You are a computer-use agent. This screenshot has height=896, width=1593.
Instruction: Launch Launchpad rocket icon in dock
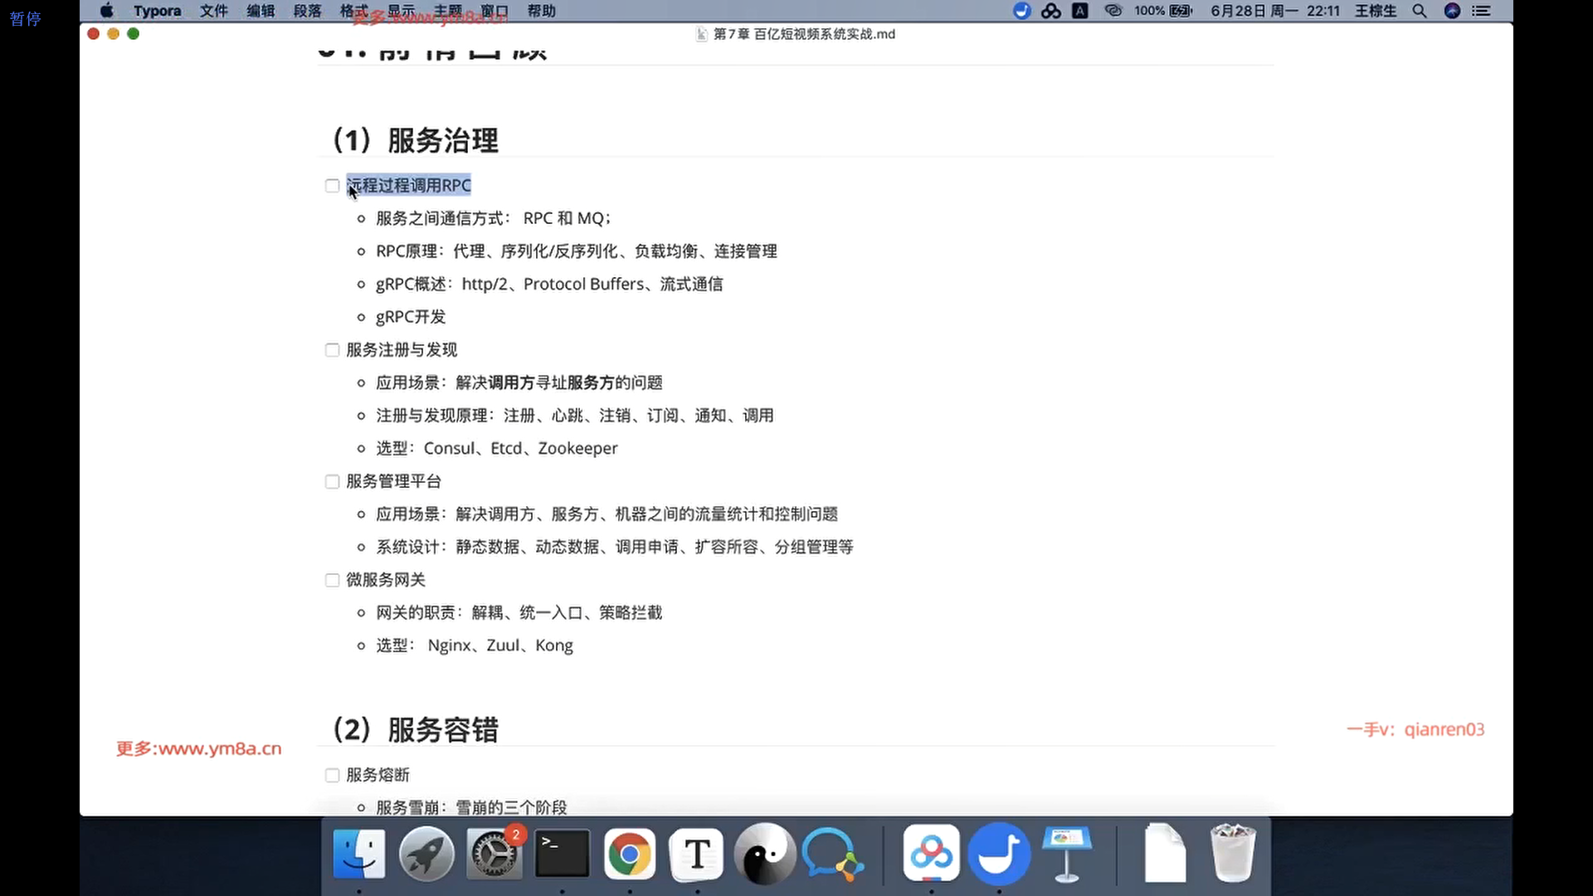(x=426, y=854)
